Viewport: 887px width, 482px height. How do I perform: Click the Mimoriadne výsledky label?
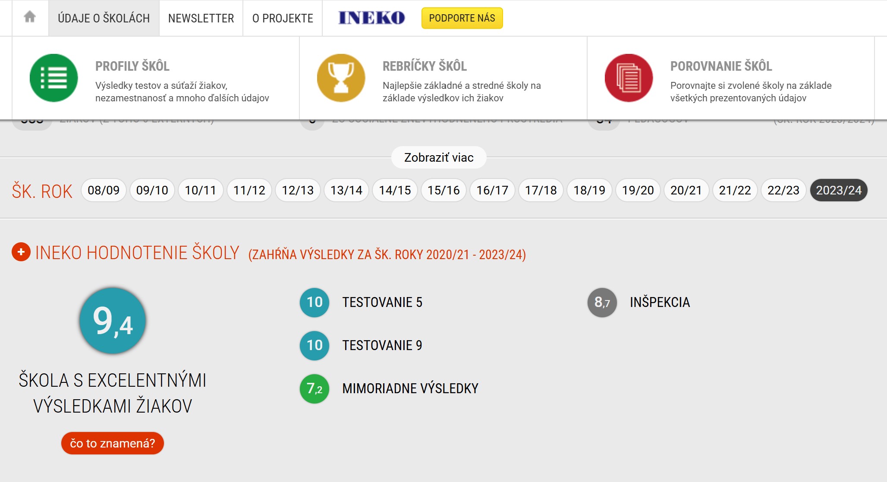410,388
